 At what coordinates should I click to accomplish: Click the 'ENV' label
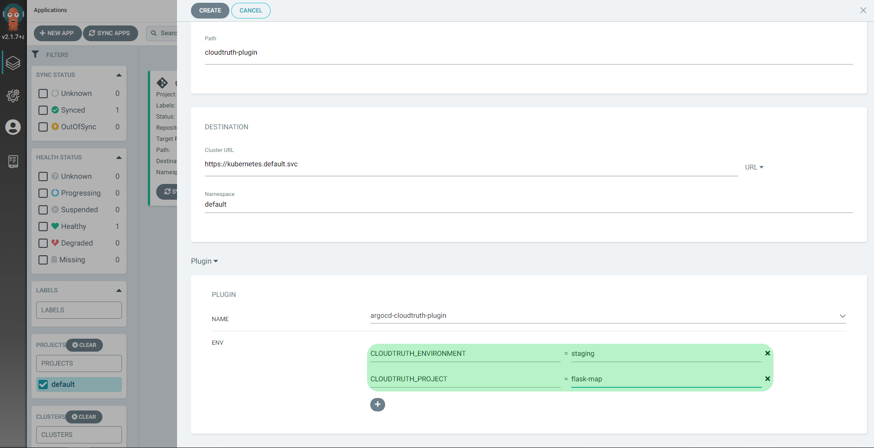tap(217, 343)
